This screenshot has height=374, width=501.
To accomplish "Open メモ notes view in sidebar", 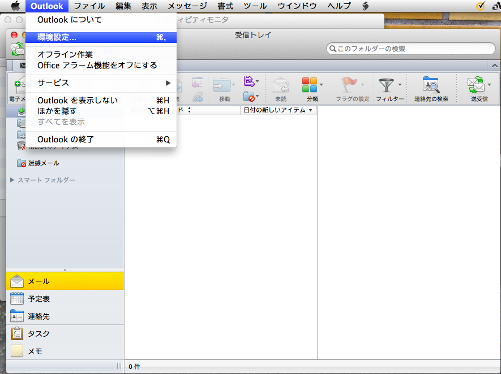I will tap(35, 351).
